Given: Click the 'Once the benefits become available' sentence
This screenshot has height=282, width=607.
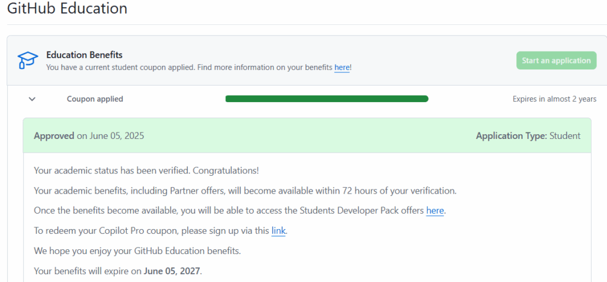Looking at the screenshot, I should pyautogui.click(x=229, y=211).
